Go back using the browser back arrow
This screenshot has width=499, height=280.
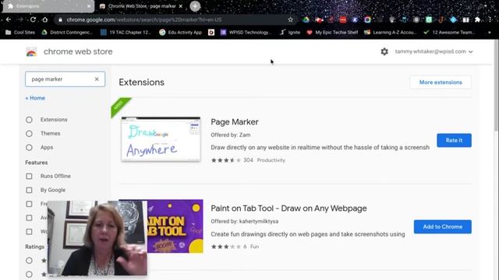pyautogui.click(x=9, y=19)
